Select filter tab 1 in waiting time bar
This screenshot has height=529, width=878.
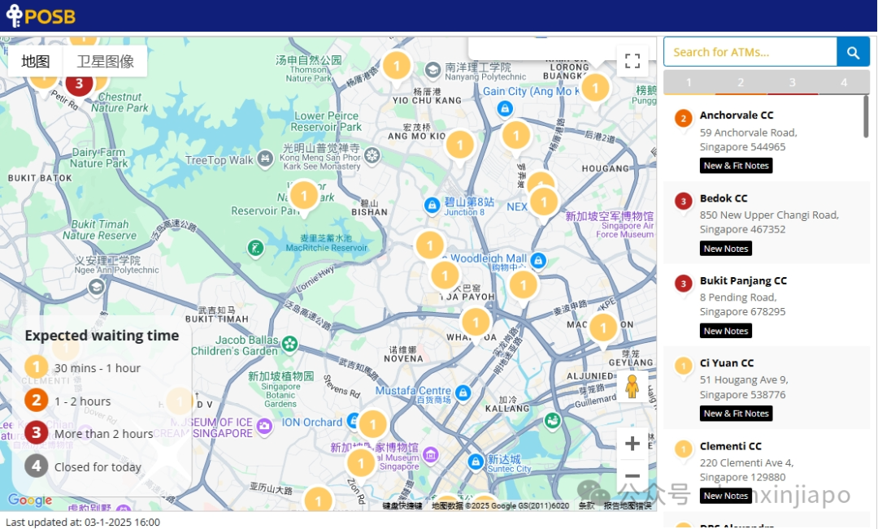click(x=689, y=82)
